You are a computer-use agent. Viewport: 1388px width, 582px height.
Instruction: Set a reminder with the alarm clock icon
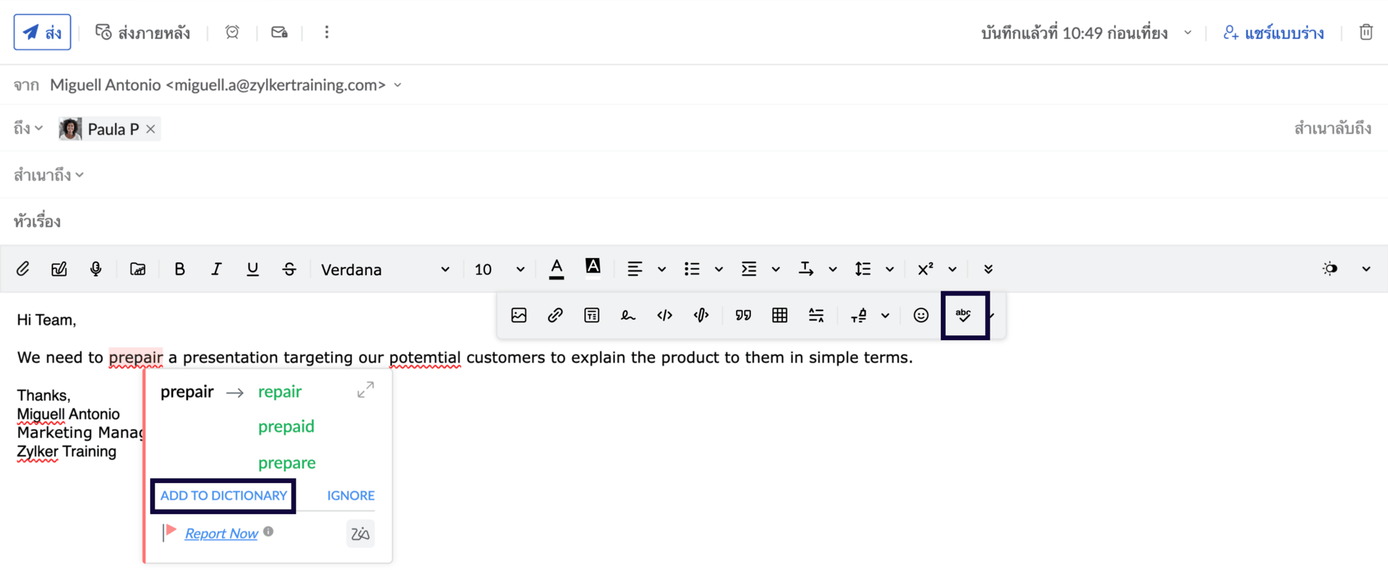(232, 32)
